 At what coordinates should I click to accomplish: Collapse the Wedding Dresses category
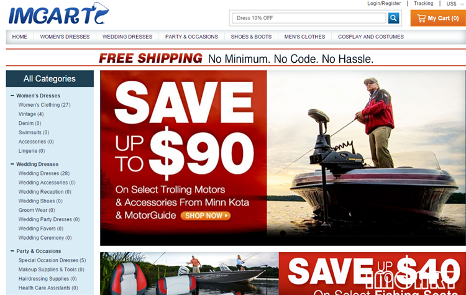(12, 164)
